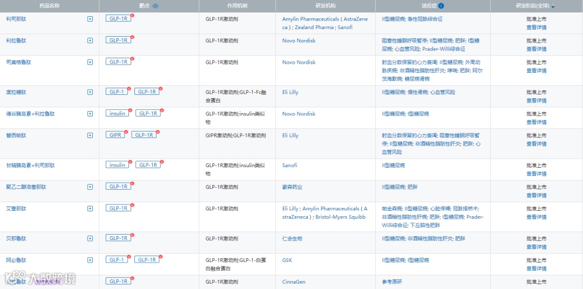The width and height of the screenshot is (583, 289).
Task: Open Novo Nordisk link in 利拉鲁肽 row
Action: point(299,40)
